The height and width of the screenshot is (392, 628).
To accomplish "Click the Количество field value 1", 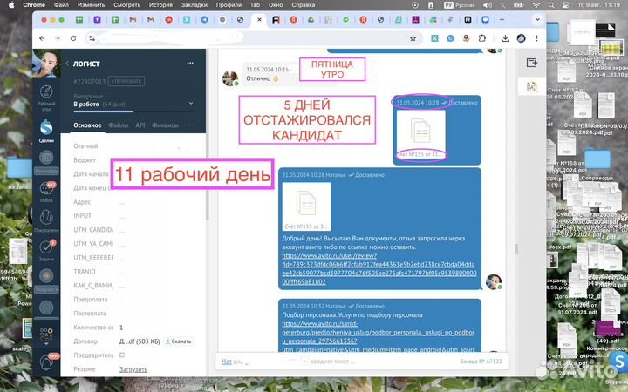I will point(121,328).
